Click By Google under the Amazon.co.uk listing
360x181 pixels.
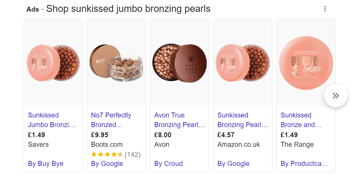234,164
